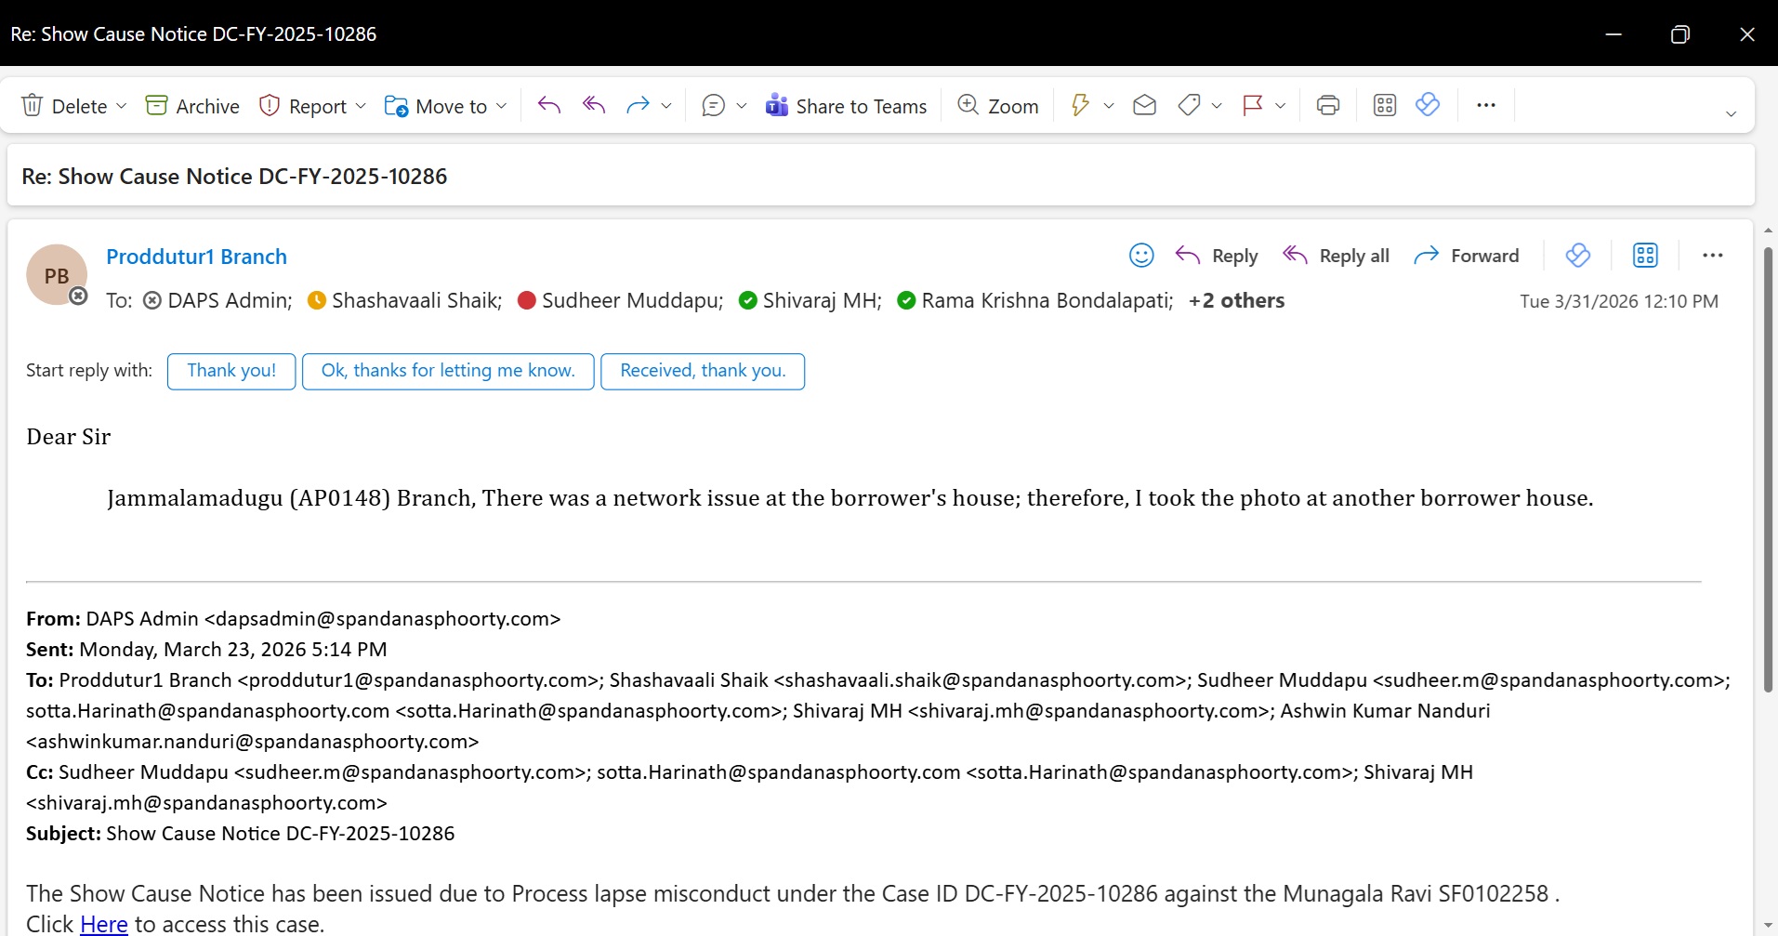
Task: Click the Delete trash icon
Action: pyautogui.click(x=33, y=106)
